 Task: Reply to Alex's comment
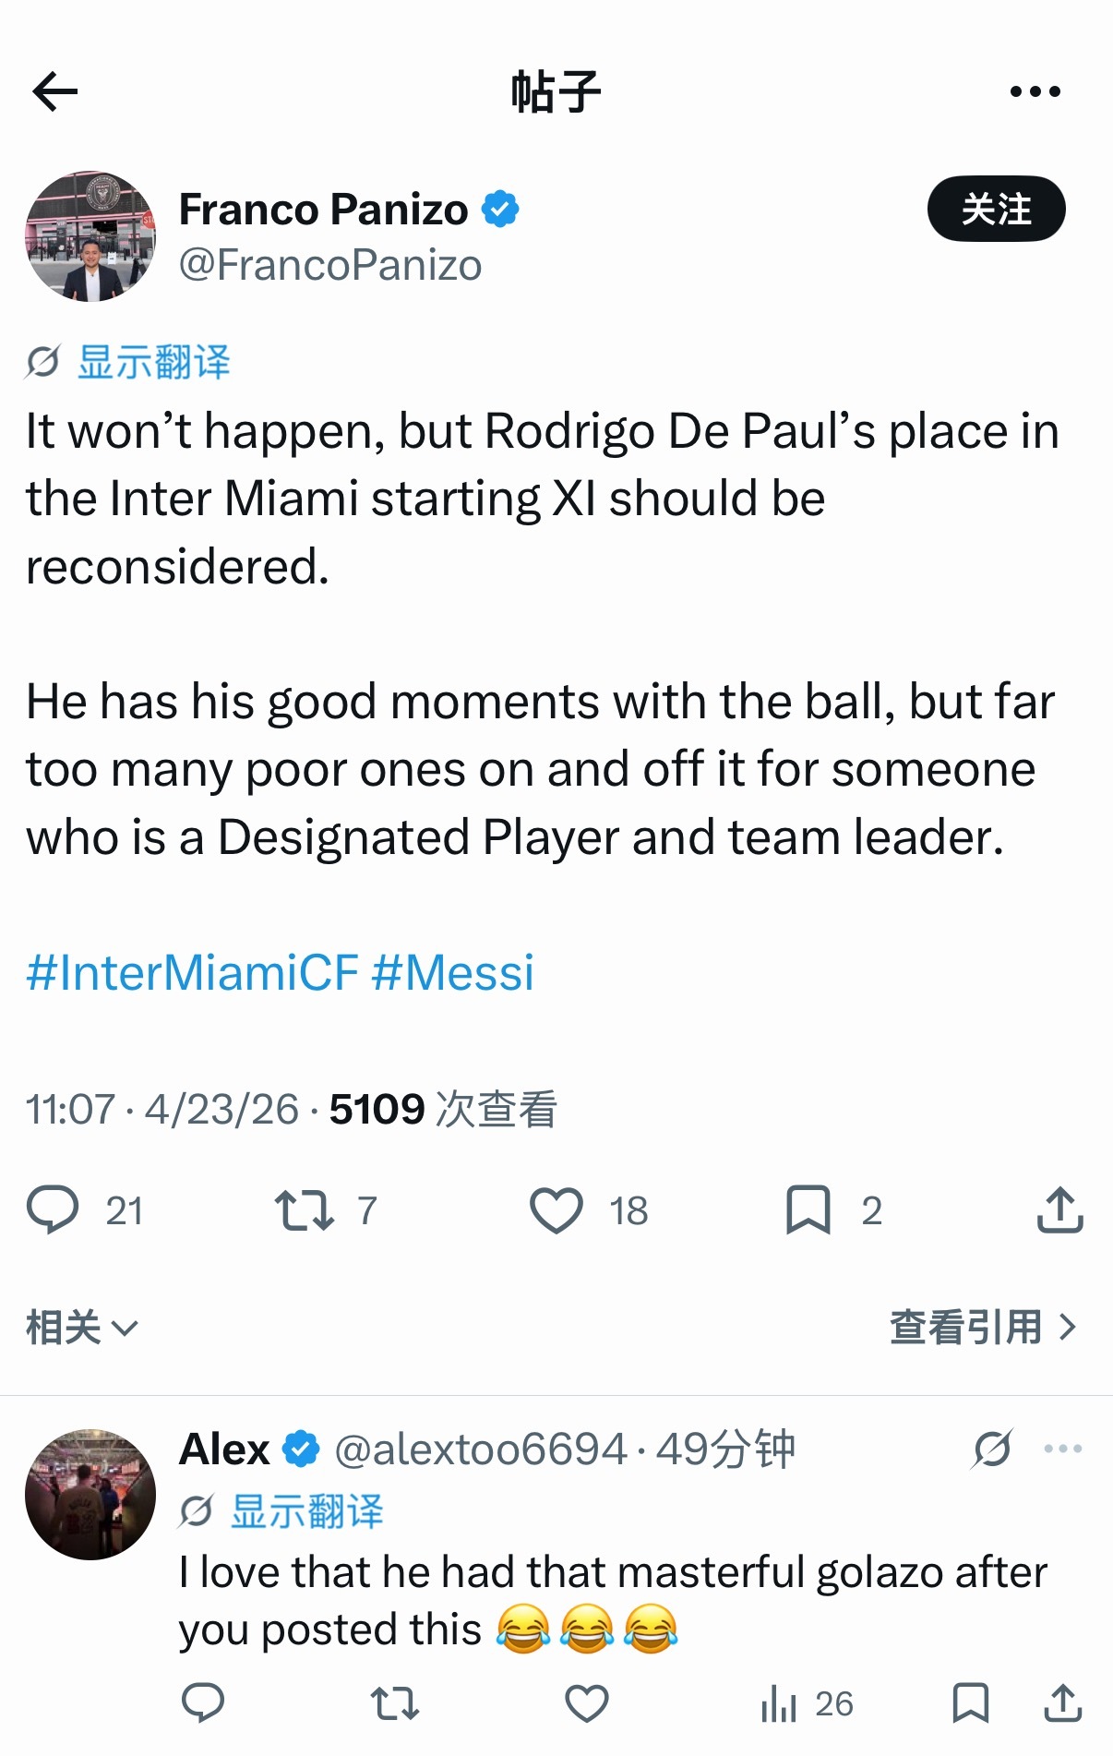(203, 1703)
